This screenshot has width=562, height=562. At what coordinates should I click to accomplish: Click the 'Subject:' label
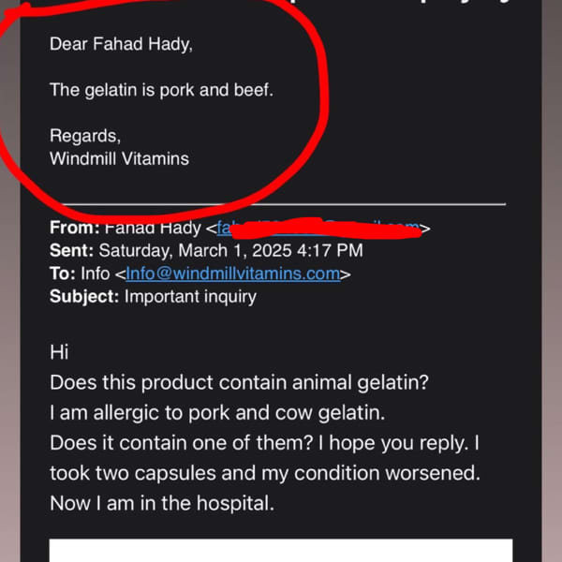coord(84,297)
